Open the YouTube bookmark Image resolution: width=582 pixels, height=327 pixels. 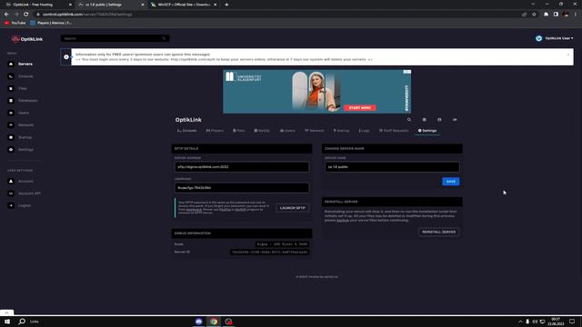15,23
